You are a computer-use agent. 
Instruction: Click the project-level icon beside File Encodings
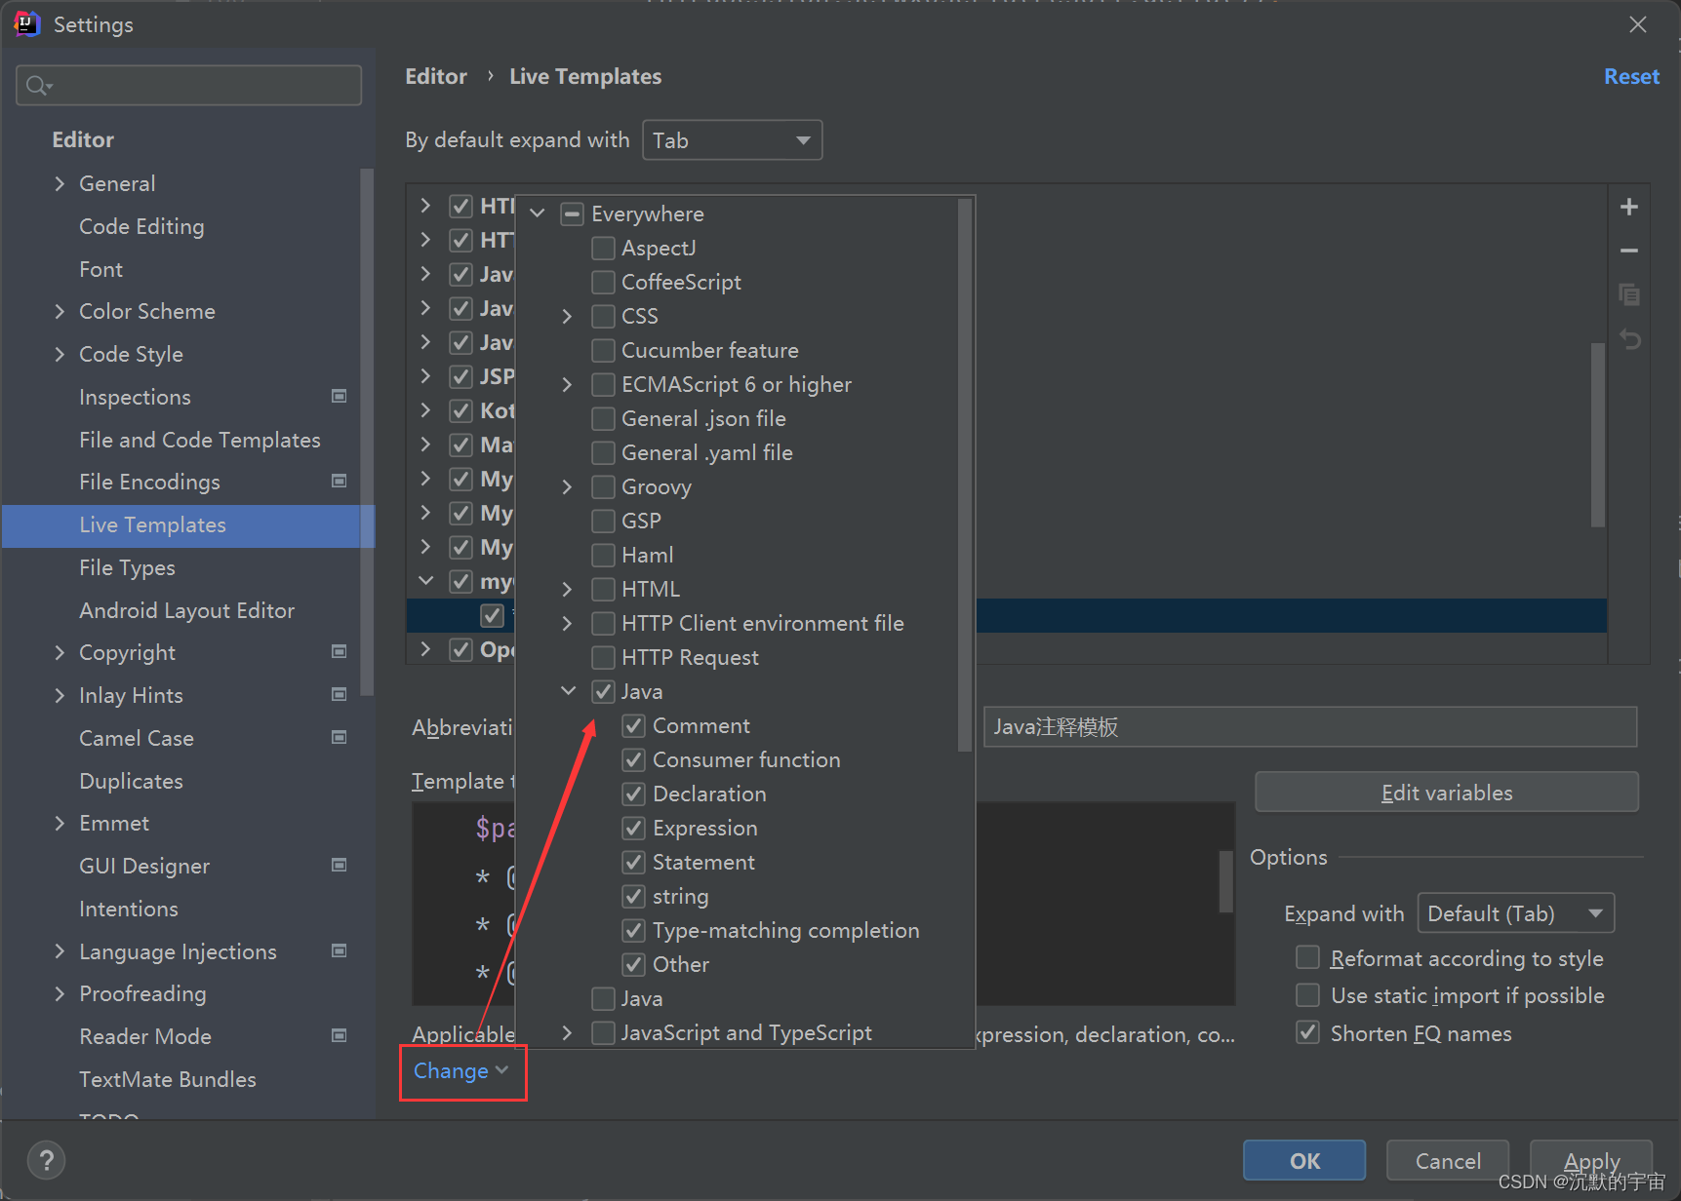340,481
